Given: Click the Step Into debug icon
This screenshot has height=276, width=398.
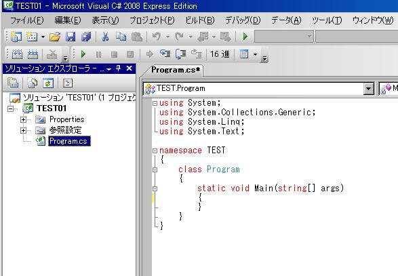Looking at the screenshot, I should click(x=165, y=54).
